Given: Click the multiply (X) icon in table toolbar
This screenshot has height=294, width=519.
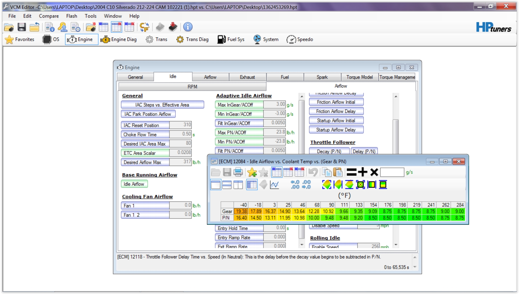Looking at the screenshot, I should click(x=374, y=172).
